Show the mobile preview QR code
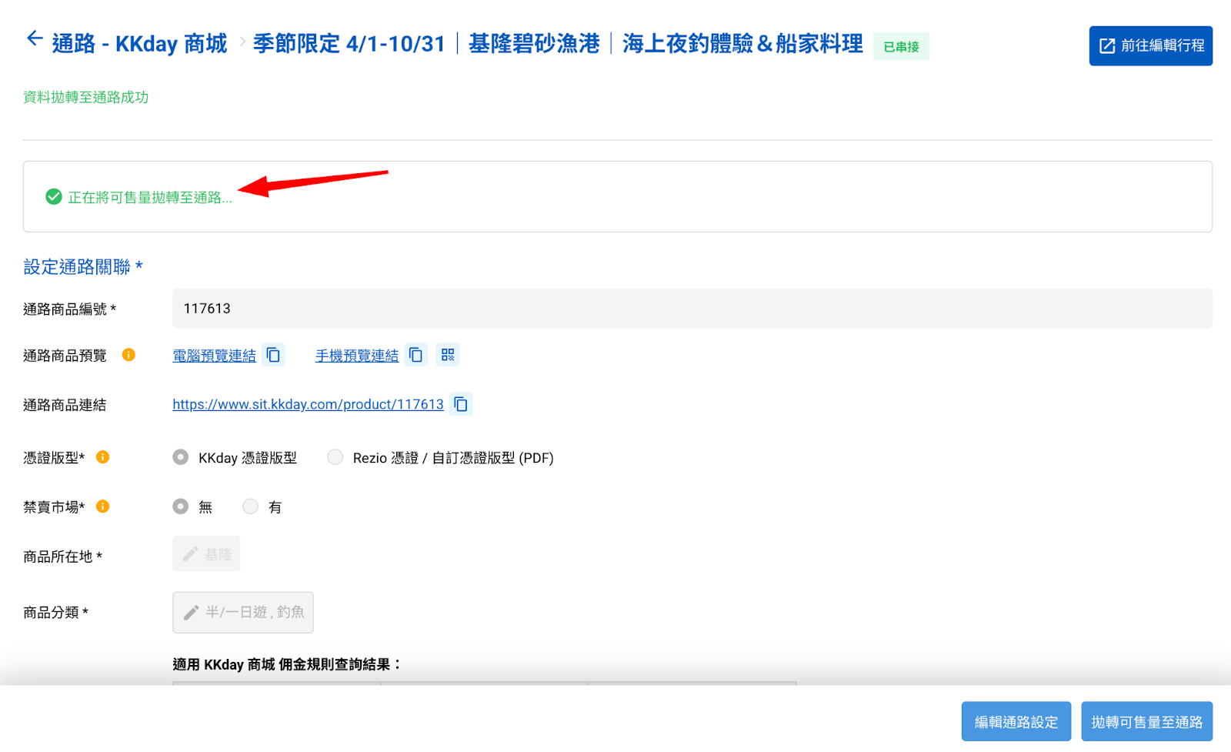Image resolution: width=1231 pixels, height=752 pixels. coord(448,355)
